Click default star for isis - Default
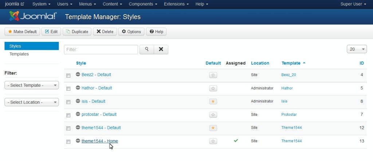Viewport: 373px width, 161px height. click(x=213, y=102)
